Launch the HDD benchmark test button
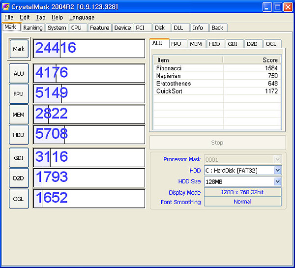This screenshot has width=295, height=268. click(x=19, y=135)
